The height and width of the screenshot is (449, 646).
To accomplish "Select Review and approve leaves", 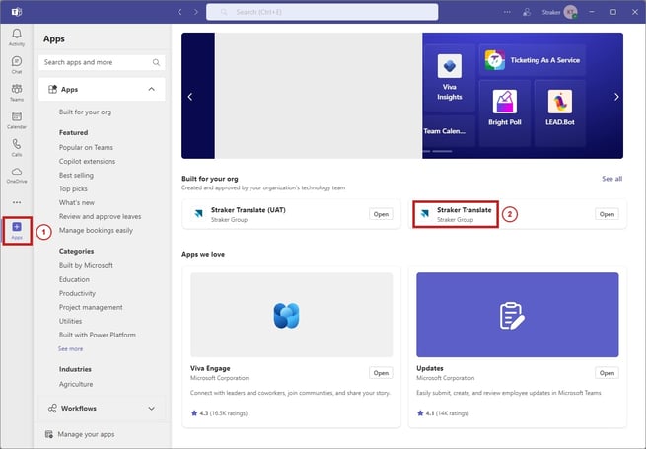I will coord(100,216).
